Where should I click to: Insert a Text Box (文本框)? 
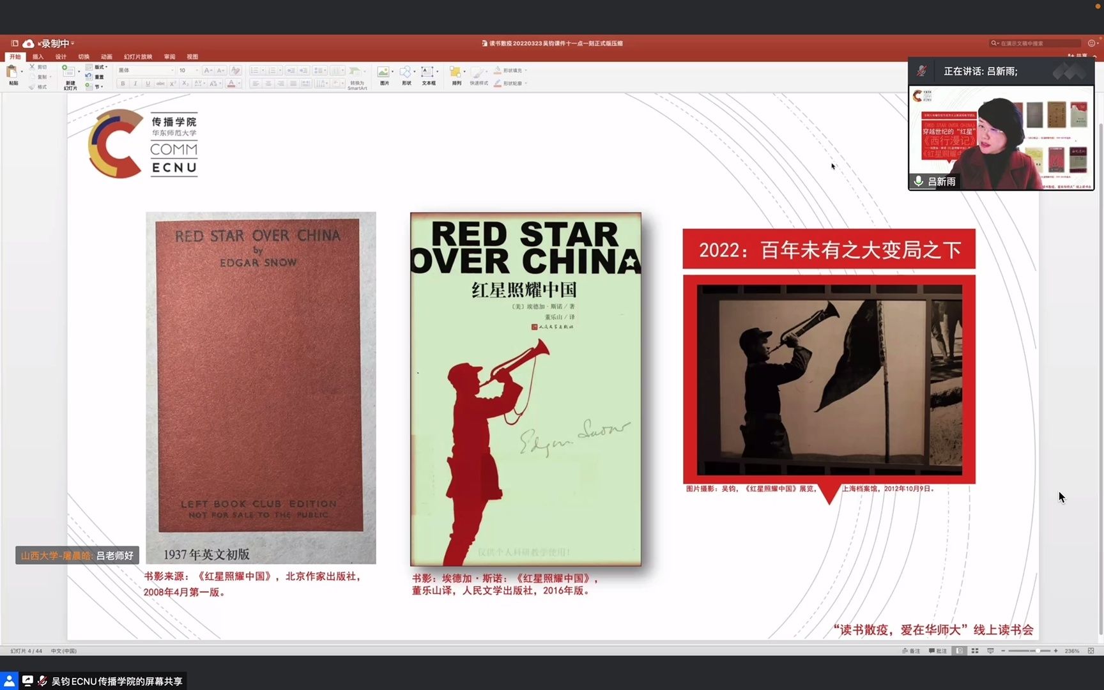(x=427, y=72)
